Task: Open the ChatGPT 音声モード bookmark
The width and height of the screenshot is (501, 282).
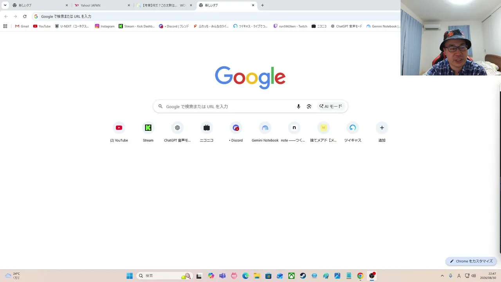Action: [346, 26]
